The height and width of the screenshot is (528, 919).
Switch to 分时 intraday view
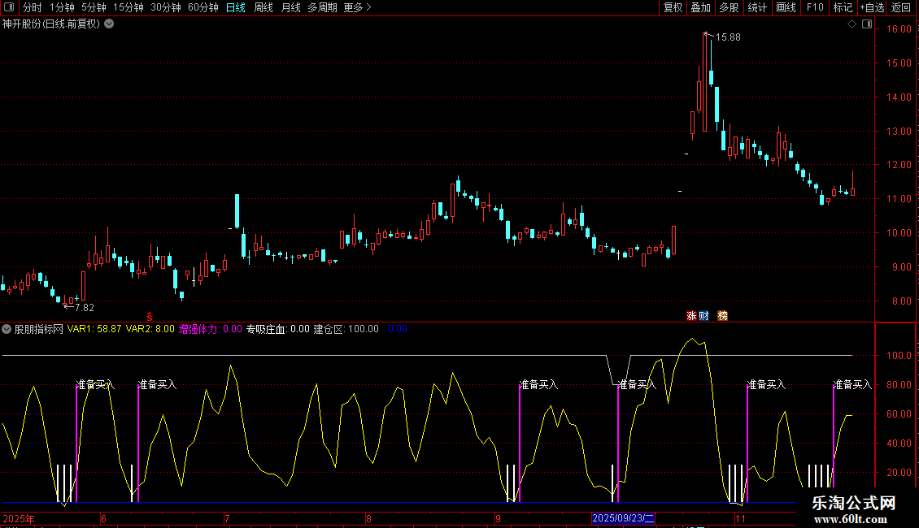(x=32, y=7)
